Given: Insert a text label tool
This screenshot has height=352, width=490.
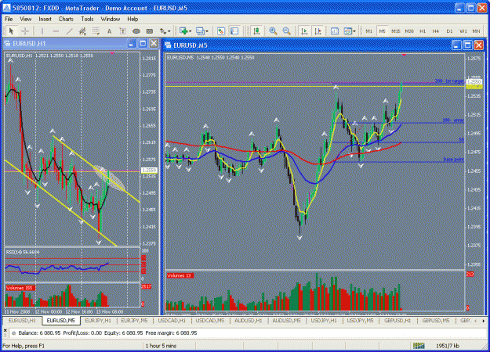Looking at the screenshot, I should pos(122,31).
